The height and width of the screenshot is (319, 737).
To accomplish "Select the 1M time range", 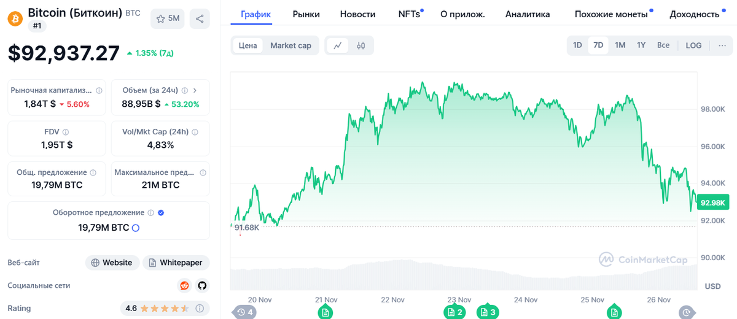I will (x=620, y=45).
